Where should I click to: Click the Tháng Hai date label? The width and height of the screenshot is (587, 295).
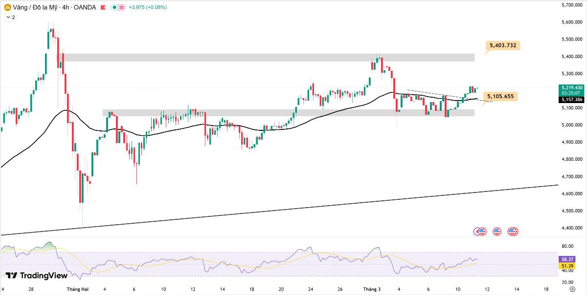pos(78,289)
